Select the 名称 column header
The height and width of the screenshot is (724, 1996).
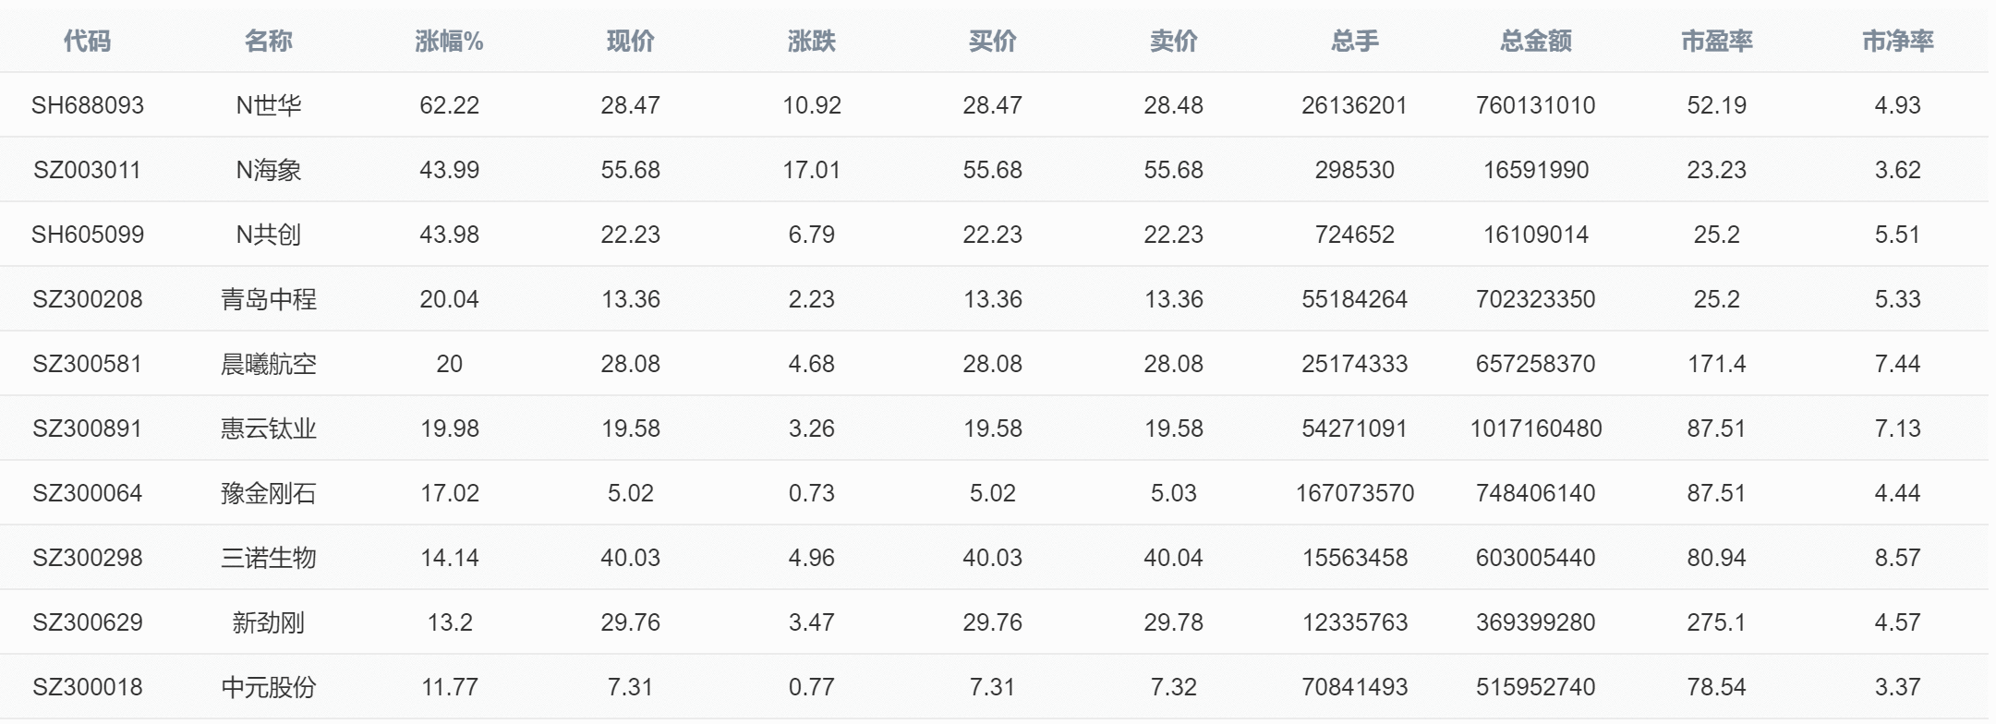coord(268,42)
